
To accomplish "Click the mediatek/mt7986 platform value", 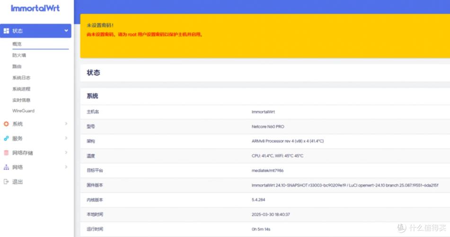I will click(x=267, y=171).
